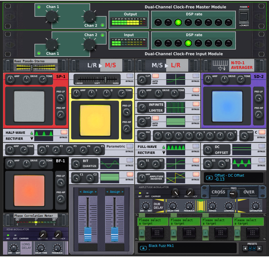Click the Linear/Soft/Hard clipping slider
This screenshot has width=269, height=257.
[x=105, y=79]
